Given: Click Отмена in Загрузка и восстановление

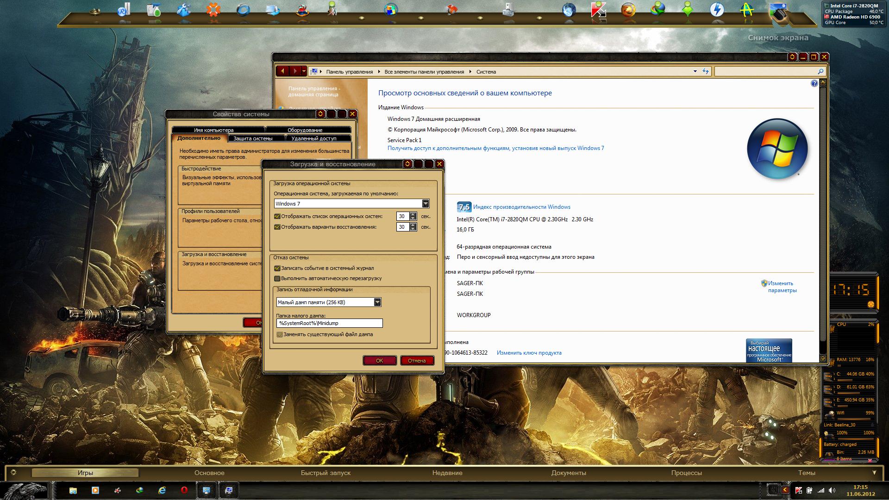Looking at the screenshot, I should pyautogui.click(x=417, y=361).
